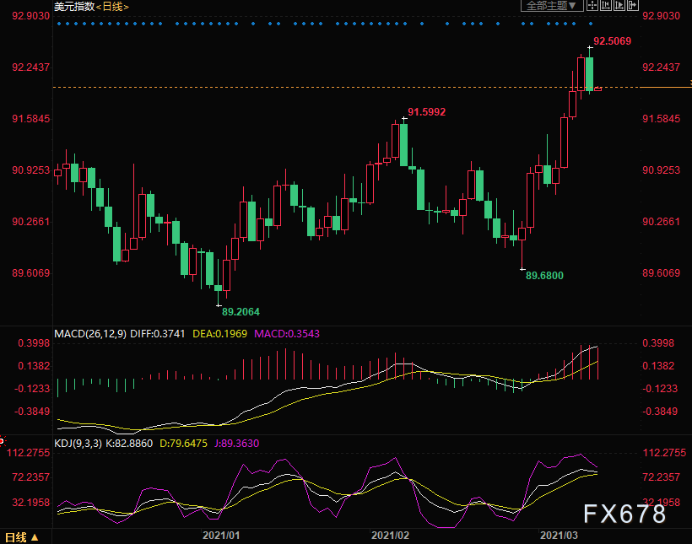The width and height of the screenshot is (692, 544).
Task: Click the DIFF:0.3741 value
Action: pyautogui.click(x=158, y=333)
